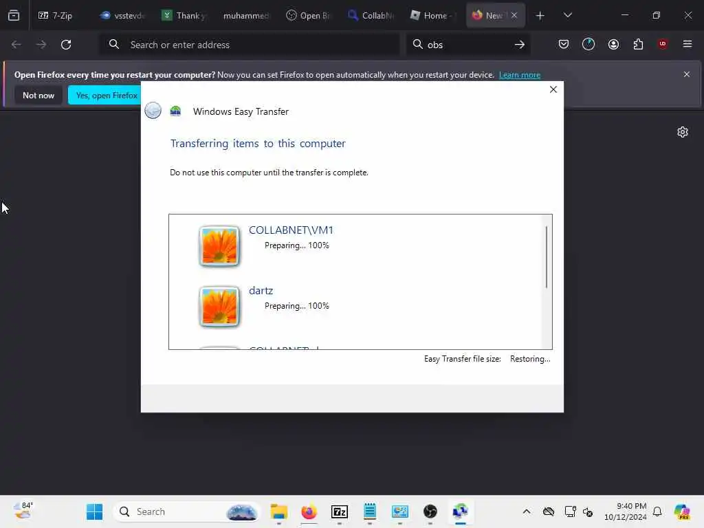Submit the obs search with the arrow

[520, 45]
